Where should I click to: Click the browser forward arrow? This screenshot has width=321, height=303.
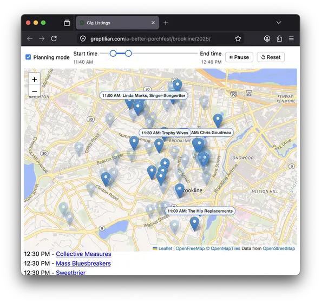coord(42,38)
